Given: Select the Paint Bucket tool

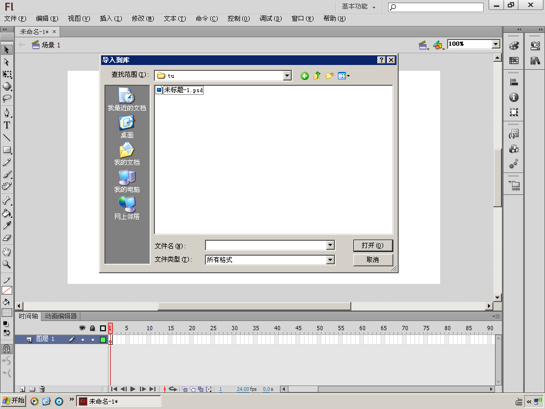Looking at the screenshot, I should [6, 213].
